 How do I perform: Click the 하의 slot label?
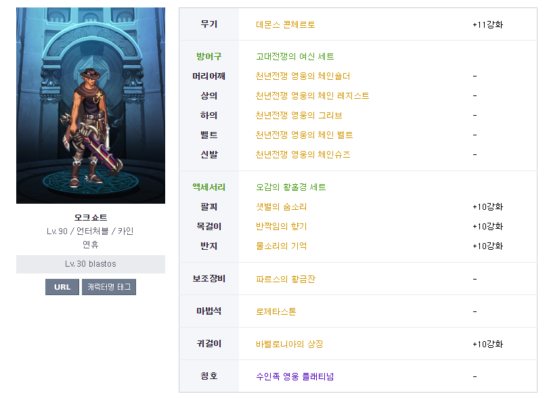pos(209,115)
